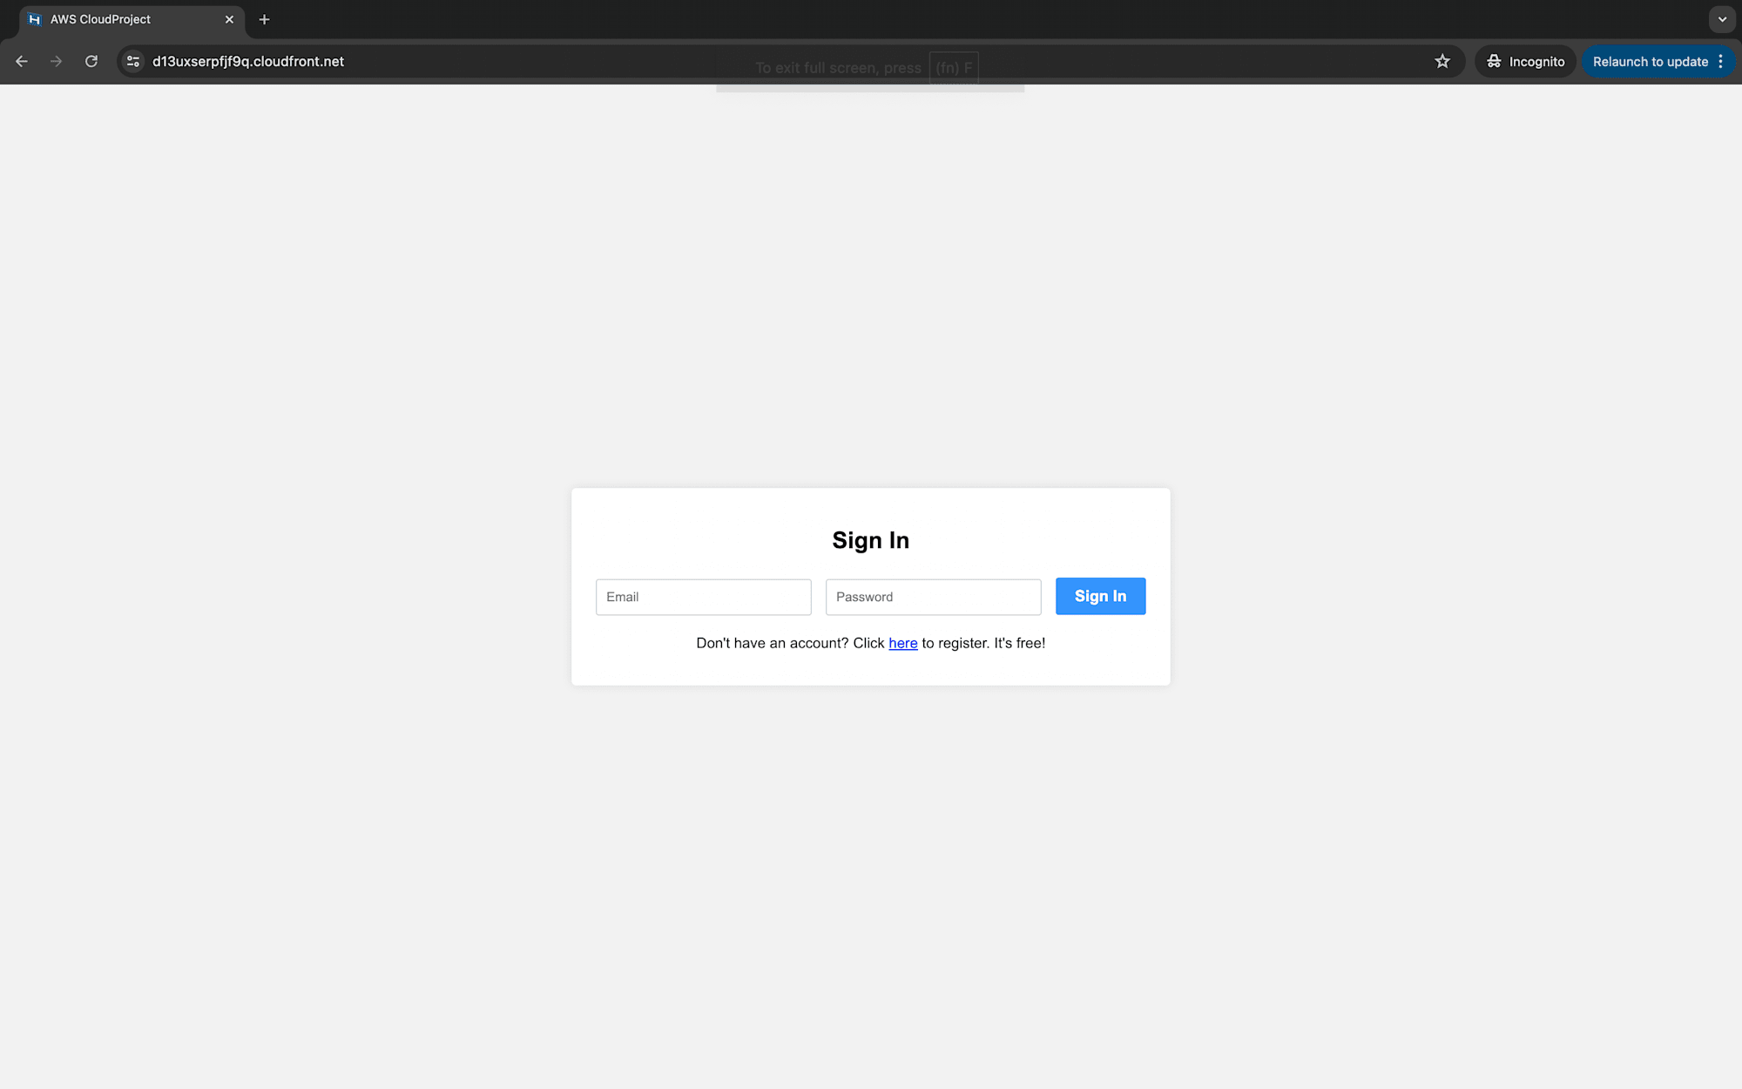Click the bookmark star icon
The width and height of the screenshot is (1742, 1089).
coord(1442,60)
